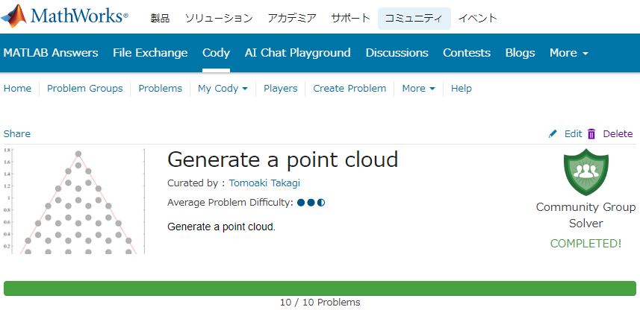Open the Players page

pyautogui.click(x=280, y=89)
